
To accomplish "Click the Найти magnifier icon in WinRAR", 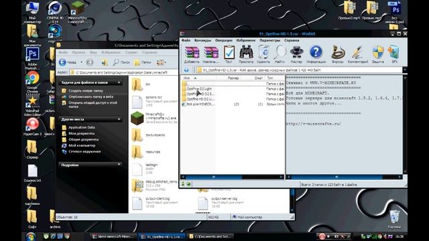I will coord(280,52).
